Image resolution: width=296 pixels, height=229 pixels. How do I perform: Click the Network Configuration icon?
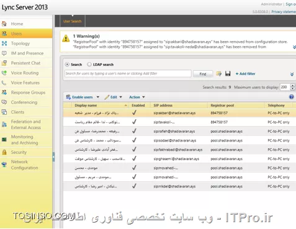[x=4, y=164]
